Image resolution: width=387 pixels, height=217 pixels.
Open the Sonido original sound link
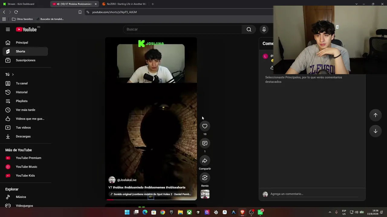(151, 194)
